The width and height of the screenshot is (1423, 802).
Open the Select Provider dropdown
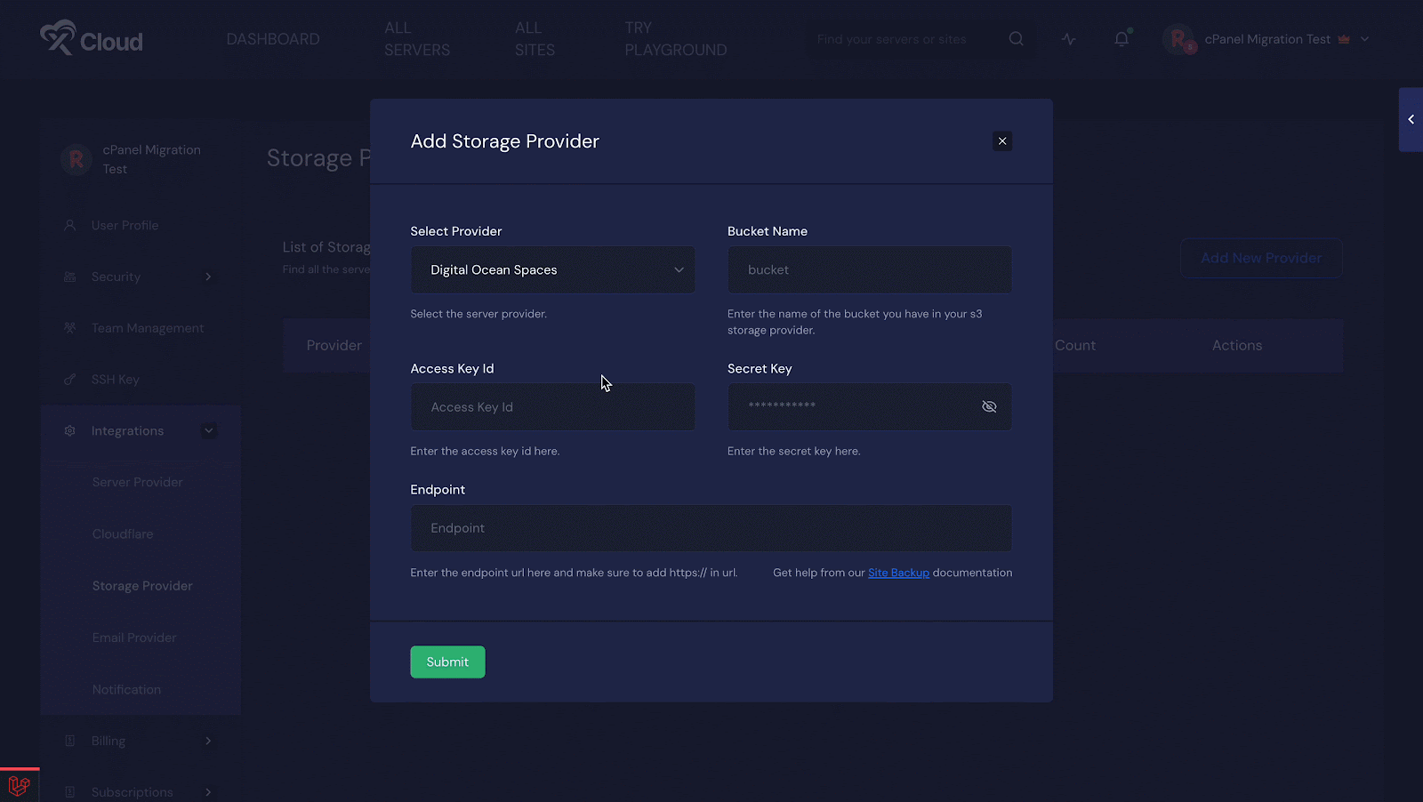click(x=552, y=269)
